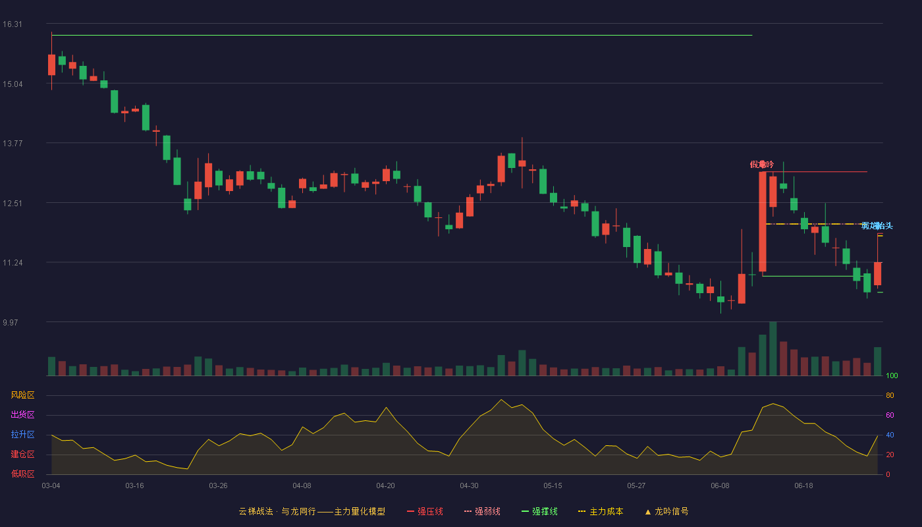Click the 03-16 date label
Screen dimensions: 922x527
click(x=134, y=485)
